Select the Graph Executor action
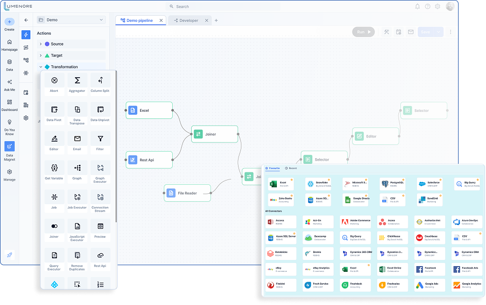Screen dimensions: 486x305 (100, 168)
